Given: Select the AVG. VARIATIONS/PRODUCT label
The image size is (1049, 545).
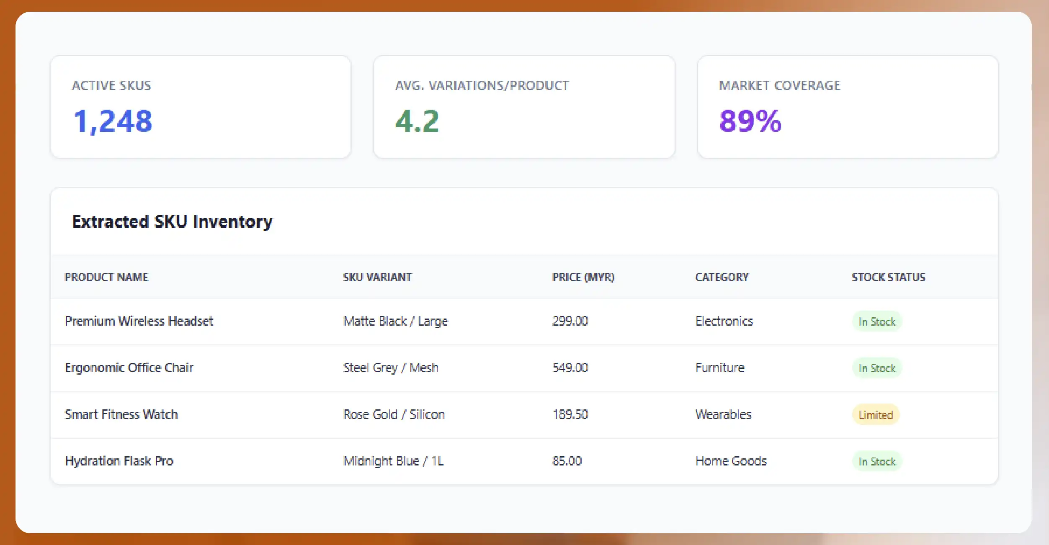Looking at the screenshot, I should [482, 85].
